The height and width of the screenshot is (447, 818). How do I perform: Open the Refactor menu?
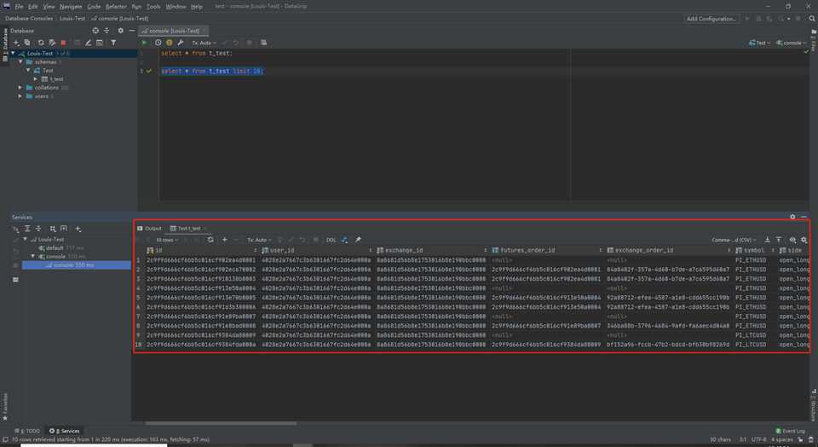pos(116,6)
